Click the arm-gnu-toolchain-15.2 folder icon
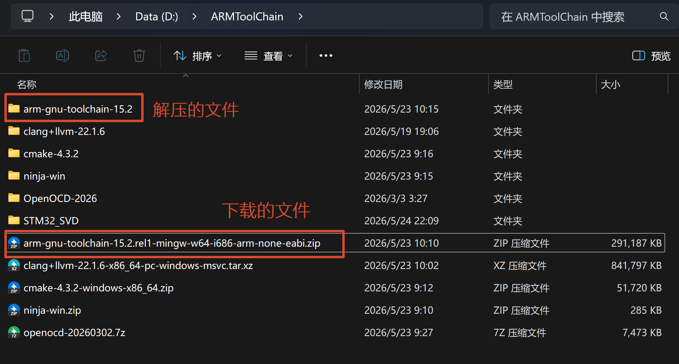This screenshot has height=364, width=679. coord(14,109)
